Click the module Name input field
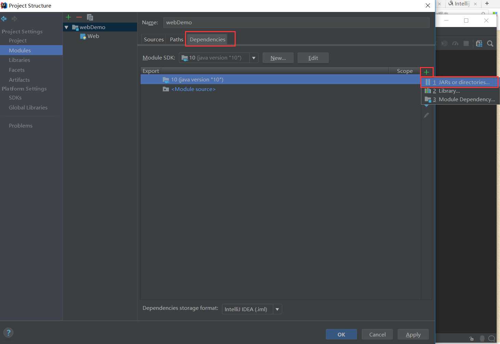Screen dimensions: 500x344 [x=296, y=22]
